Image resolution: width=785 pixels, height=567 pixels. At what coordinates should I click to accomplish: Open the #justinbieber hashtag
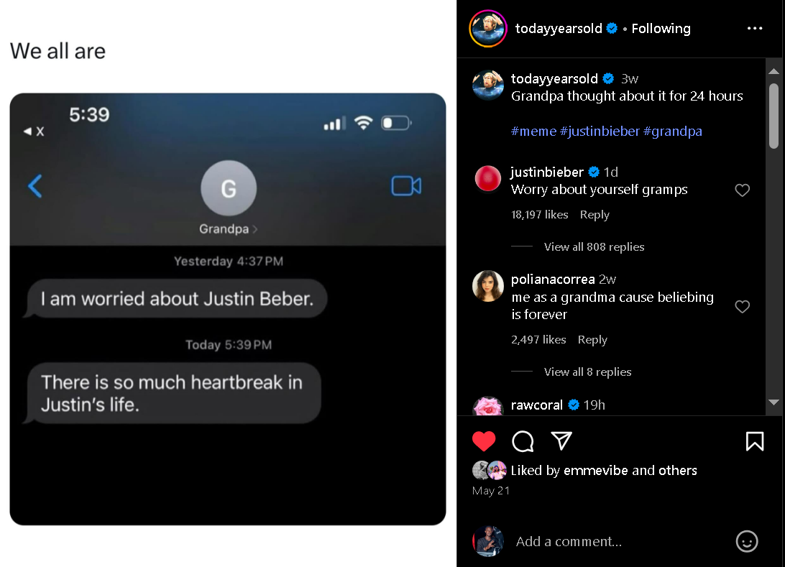click(600, 131)
